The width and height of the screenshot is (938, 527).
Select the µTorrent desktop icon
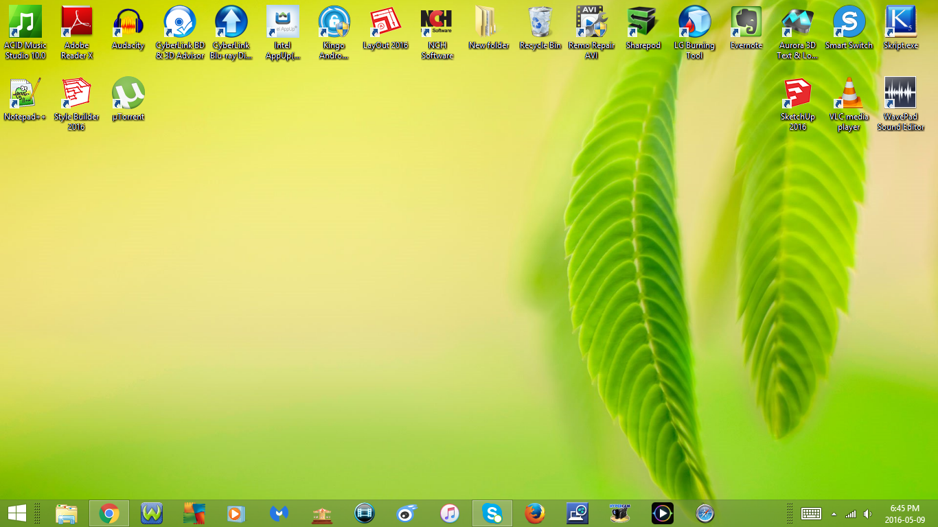[x=128, y=99]
